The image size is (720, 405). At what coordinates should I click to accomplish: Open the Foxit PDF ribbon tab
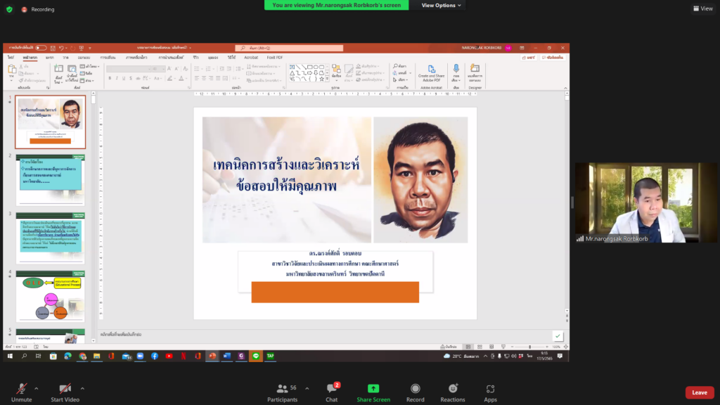tap(274, 58)
